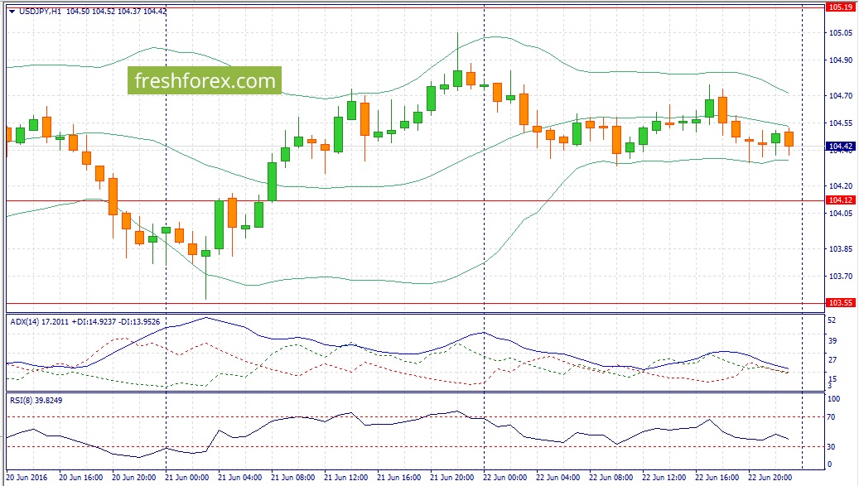Click the RSI(8) indicator label
Screen dimensions: 859x486
[x=21, y=400]
